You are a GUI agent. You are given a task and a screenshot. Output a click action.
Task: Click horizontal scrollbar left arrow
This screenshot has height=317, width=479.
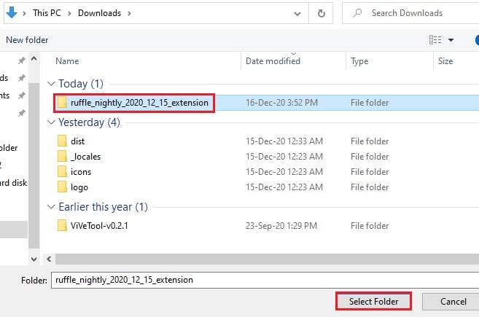pyautogui.click(x=49, y=259)
